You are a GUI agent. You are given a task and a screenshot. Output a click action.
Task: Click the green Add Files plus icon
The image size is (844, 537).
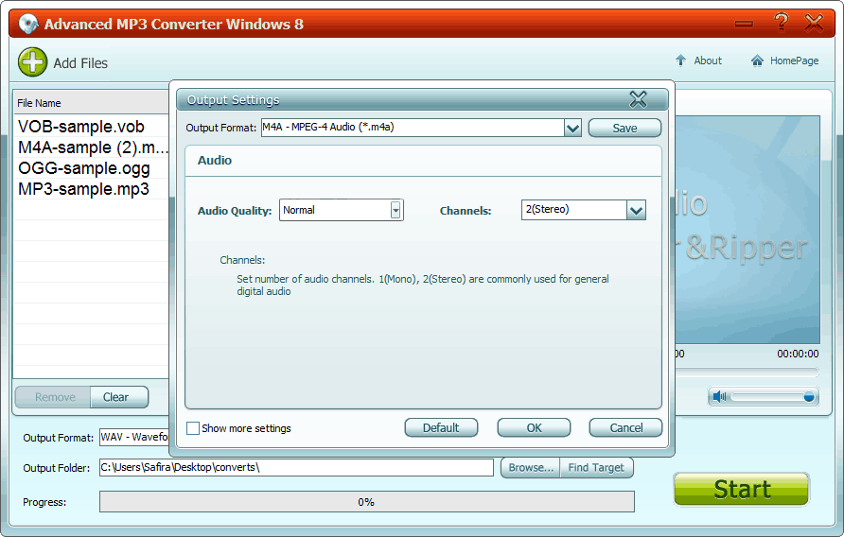coord(33,62)
